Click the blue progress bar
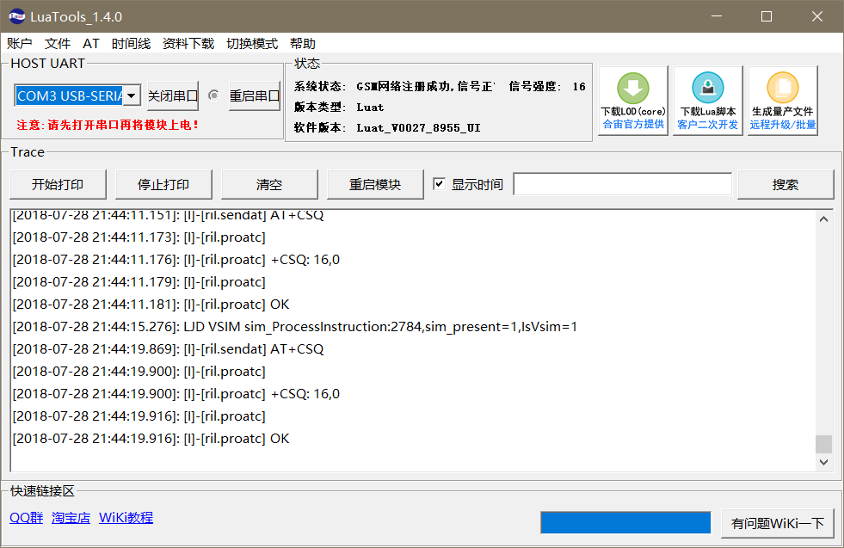 [x=625, y=523]
